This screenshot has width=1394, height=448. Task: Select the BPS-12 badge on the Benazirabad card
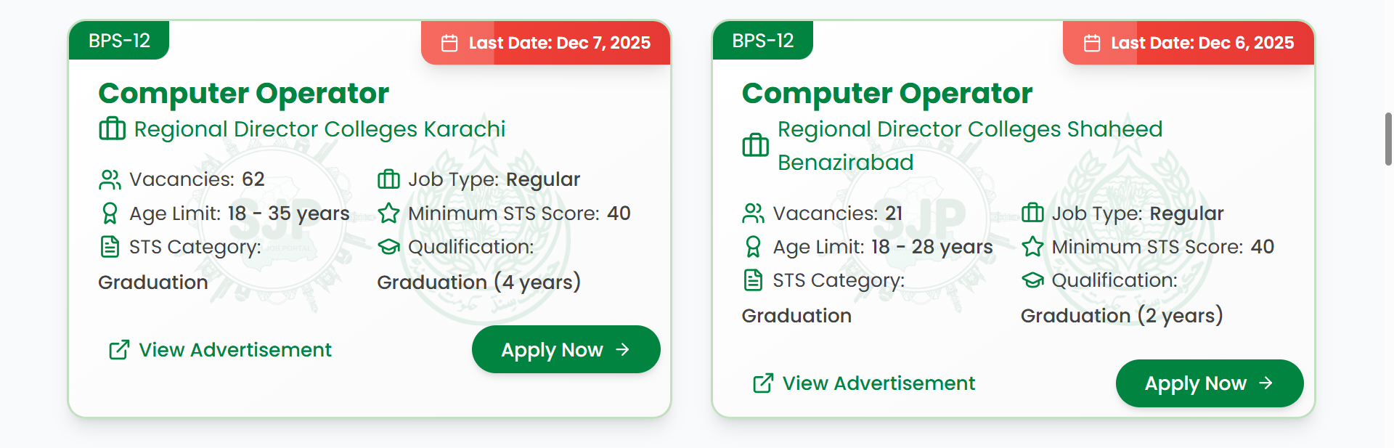click(x=762, y=41)
